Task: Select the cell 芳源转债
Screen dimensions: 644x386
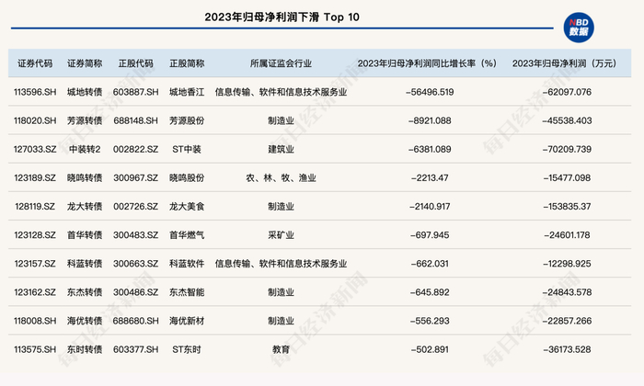Action: [x=85, y=120]
